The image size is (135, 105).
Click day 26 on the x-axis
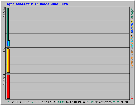[107, 102]
